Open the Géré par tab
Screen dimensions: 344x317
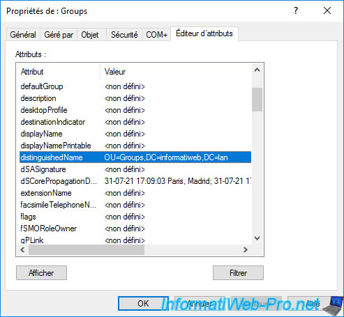59,35
